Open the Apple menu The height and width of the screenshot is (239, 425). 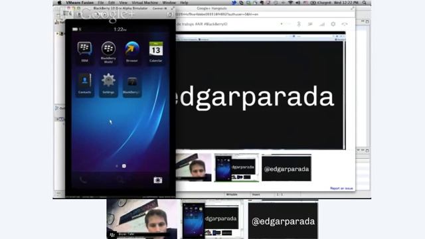click(59, 3)
